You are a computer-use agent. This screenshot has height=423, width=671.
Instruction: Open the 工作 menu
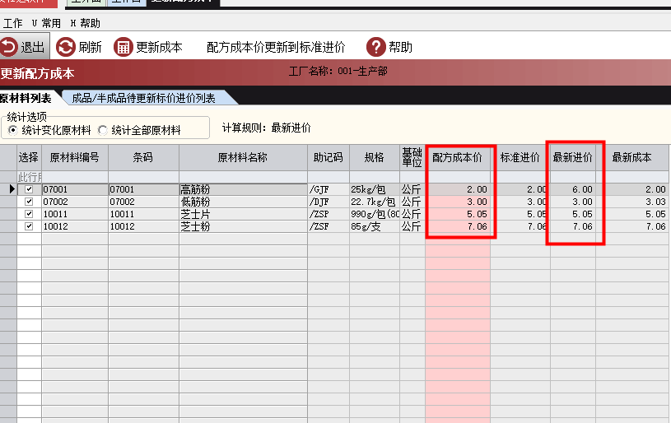coord(12,23)
